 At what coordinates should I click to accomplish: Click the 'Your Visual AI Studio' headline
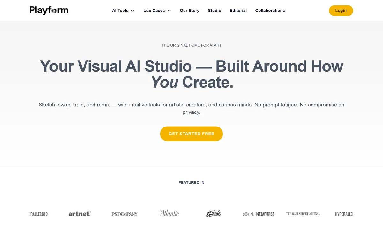point(191,74)
